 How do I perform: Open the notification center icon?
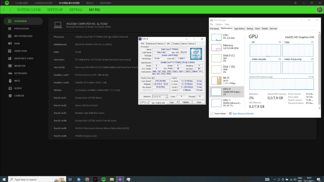[318, 179]
